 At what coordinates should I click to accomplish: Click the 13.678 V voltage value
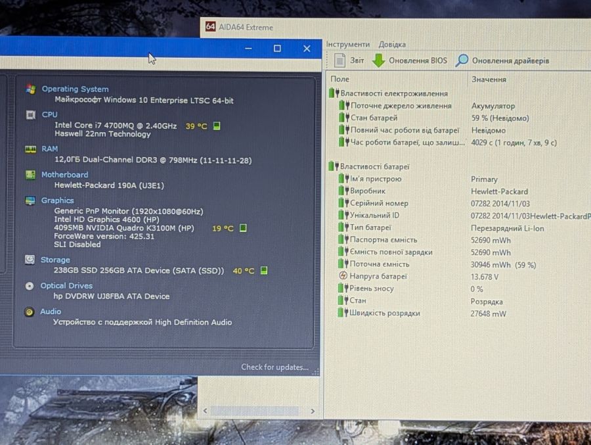coord(485,277)
